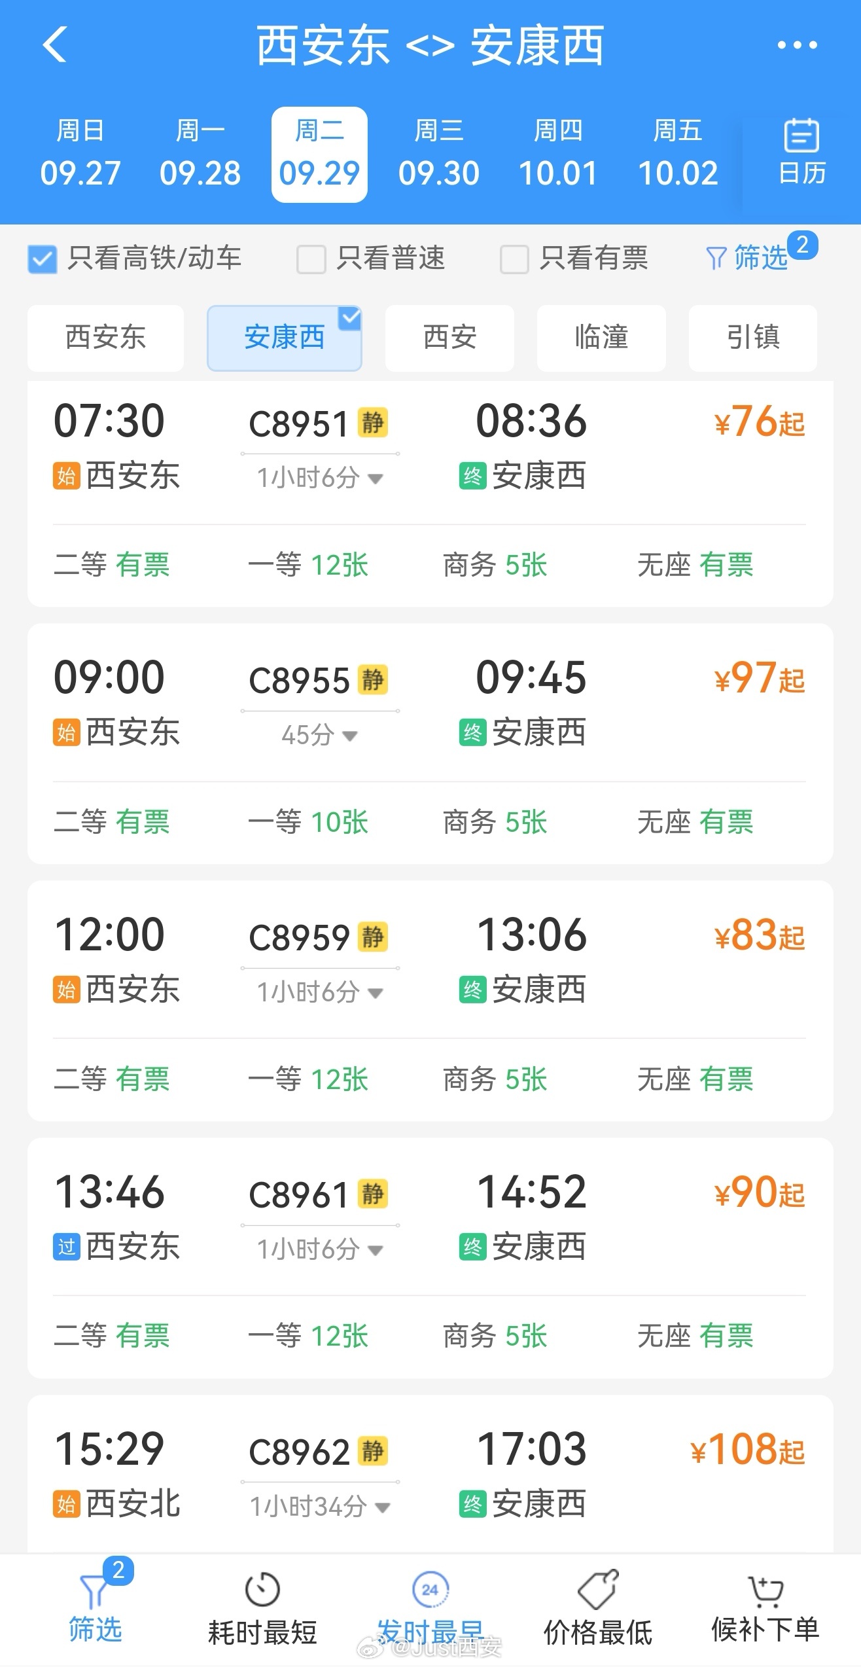This screenshot has width=861, height=1667.
Task: Open the three-dot more options menu
Action: pos(797,45)
